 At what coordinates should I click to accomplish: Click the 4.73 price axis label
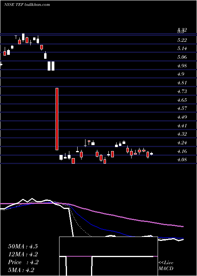click(182, 91)
